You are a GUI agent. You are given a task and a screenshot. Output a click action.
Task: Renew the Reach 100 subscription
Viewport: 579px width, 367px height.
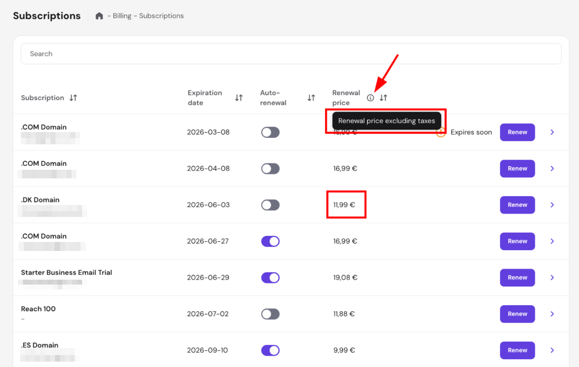tap(517, 314)
